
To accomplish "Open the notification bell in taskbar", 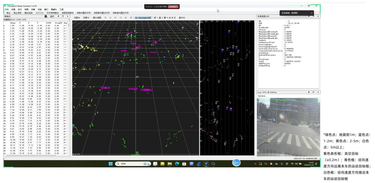I will coord(317,164).
